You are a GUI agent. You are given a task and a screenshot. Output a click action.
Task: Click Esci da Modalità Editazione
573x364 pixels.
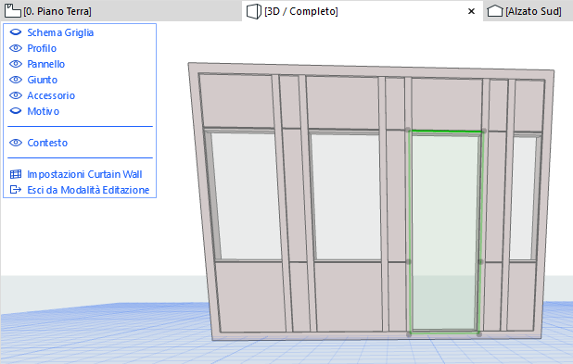click(88, 190)
